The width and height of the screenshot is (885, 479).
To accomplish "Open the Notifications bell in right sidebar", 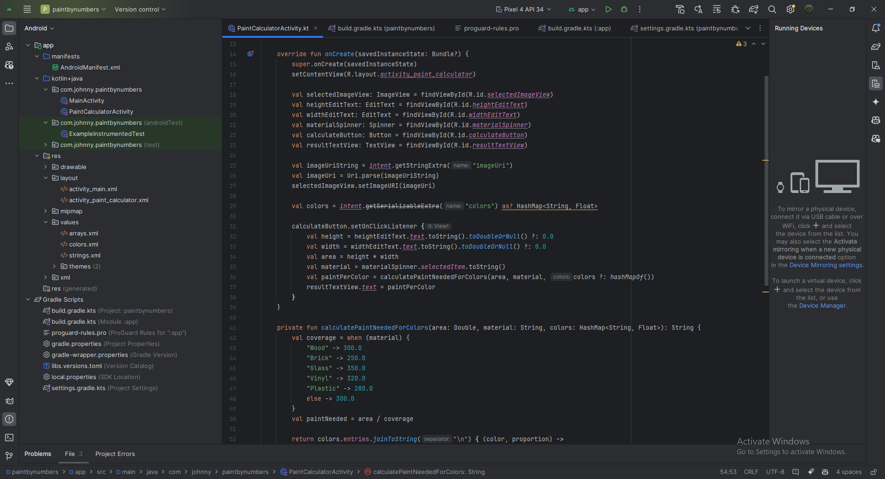I will click(876, 28).
